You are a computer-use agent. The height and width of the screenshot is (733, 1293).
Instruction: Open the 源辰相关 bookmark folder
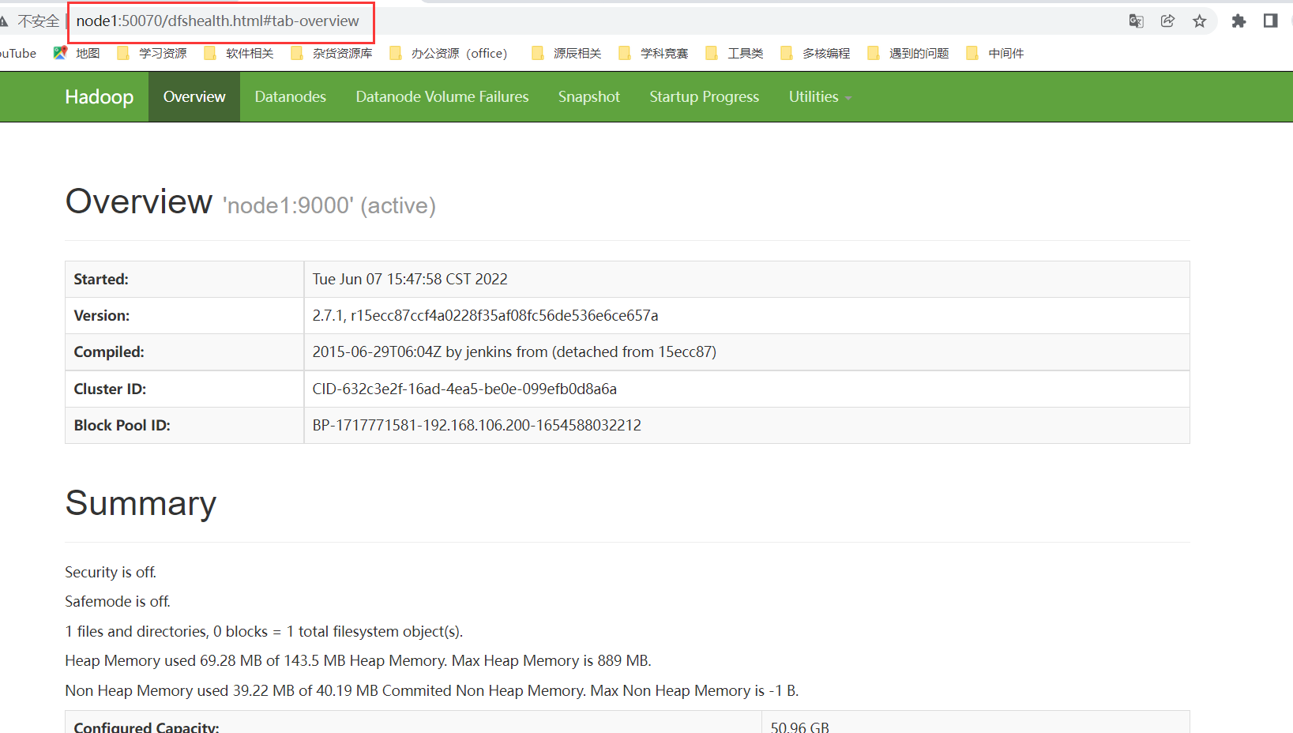(566, 53)
